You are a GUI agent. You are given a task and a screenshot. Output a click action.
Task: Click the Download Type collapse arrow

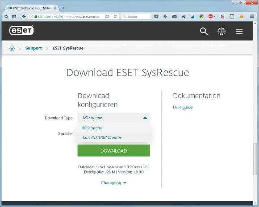(145, 118)
